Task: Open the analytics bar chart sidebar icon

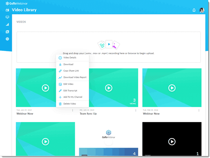Action: pos(7,24)
